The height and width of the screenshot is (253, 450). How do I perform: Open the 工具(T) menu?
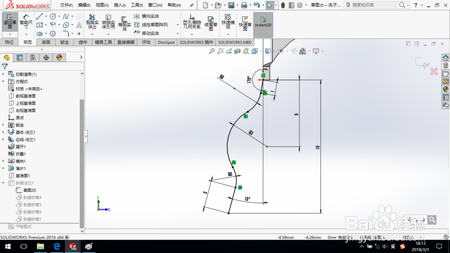137,5
